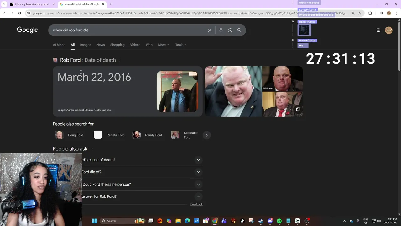Screen dimensions: 401x226
Task: Close the TikTok favourite story tab
Action: [x=53, y=4]
